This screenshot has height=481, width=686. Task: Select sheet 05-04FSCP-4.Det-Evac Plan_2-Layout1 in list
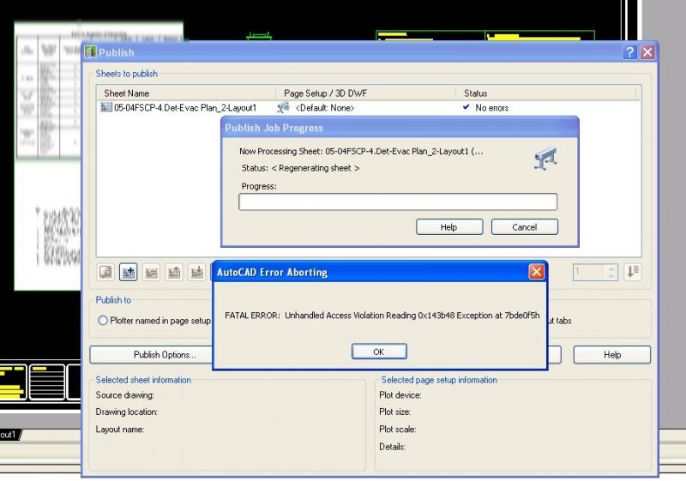pyautogui.click(x=185, y=107)
